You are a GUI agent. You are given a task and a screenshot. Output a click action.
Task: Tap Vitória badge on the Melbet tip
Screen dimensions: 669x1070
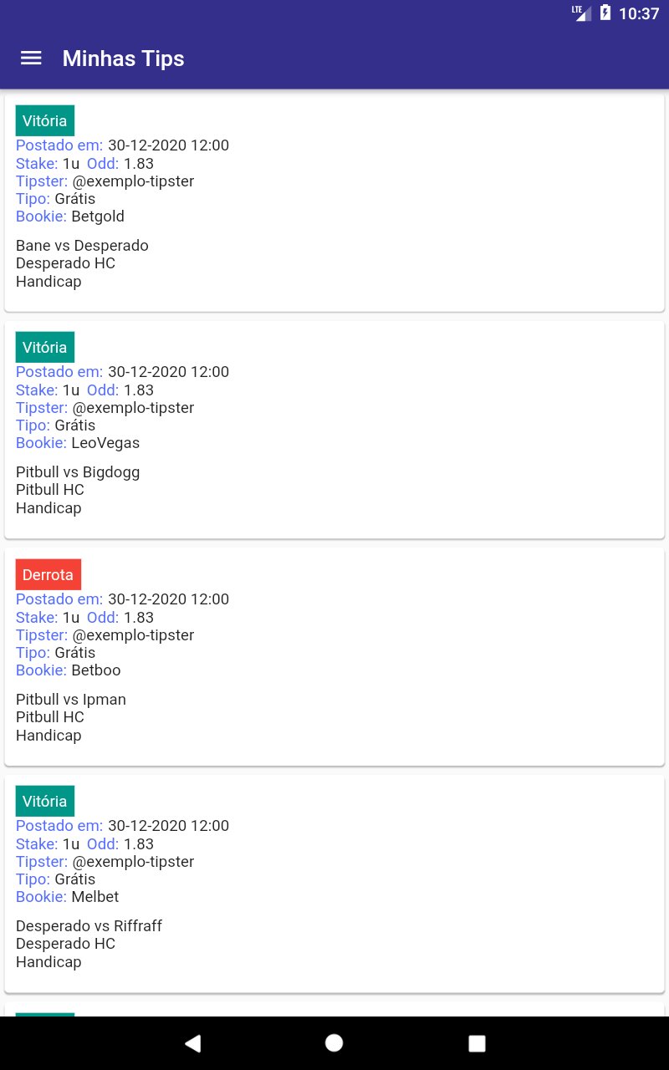pyautogui.click(x=45, y=802)
